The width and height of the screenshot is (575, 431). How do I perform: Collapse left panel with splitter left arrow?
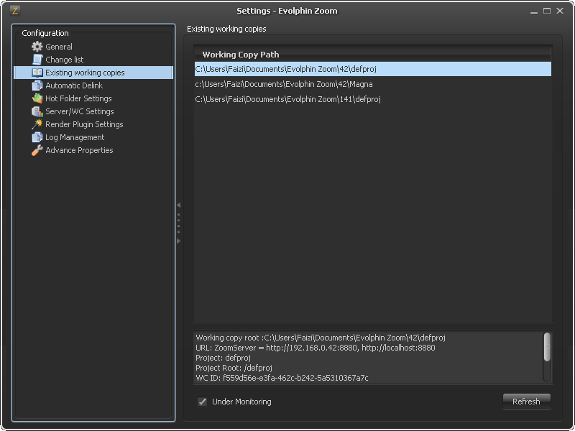coord(178,205)
